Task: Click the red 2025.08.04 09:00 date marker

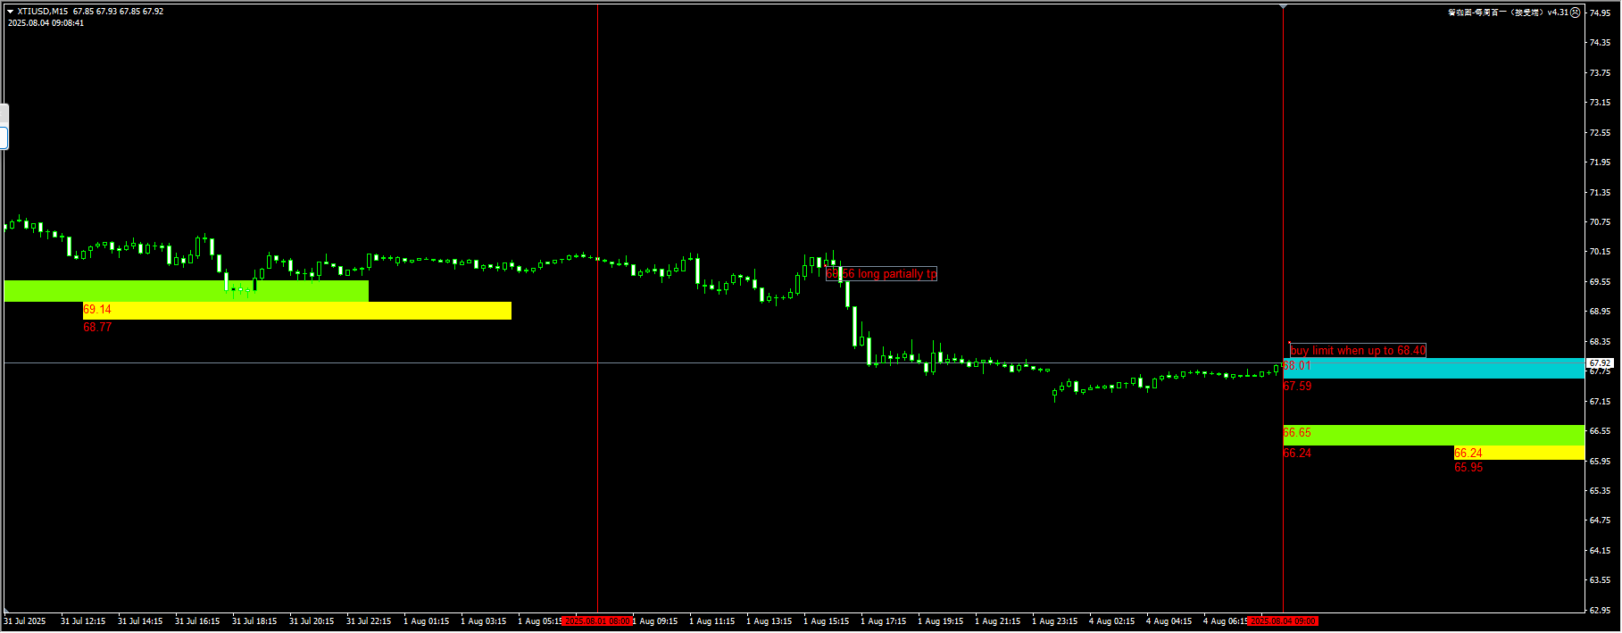Action: coord(1283,621)
